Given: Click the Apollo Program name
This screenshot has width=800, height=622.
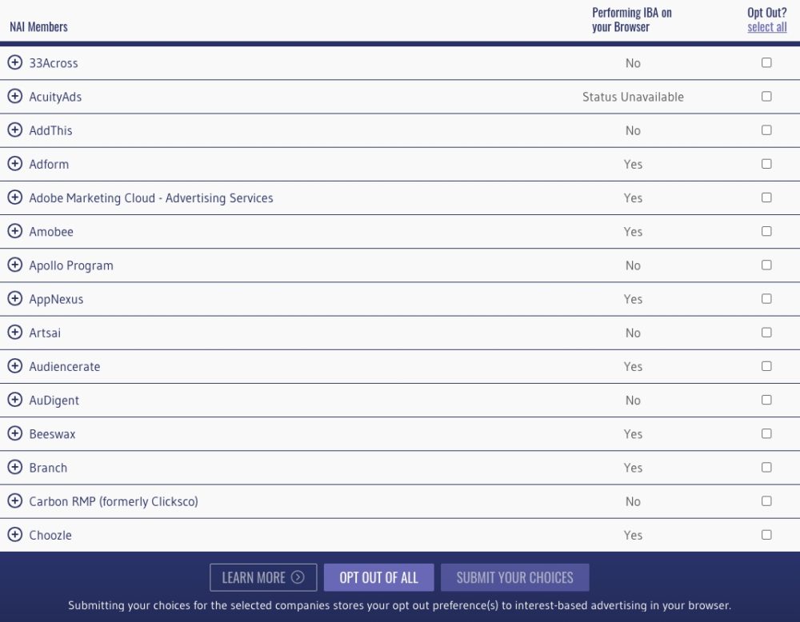Looking at the screenshot, I should [71, 265].
